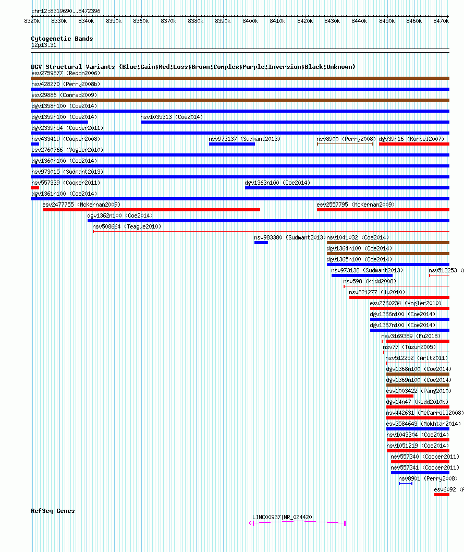Open nsv8900 (Perry2008) variant label

point(346,139)
